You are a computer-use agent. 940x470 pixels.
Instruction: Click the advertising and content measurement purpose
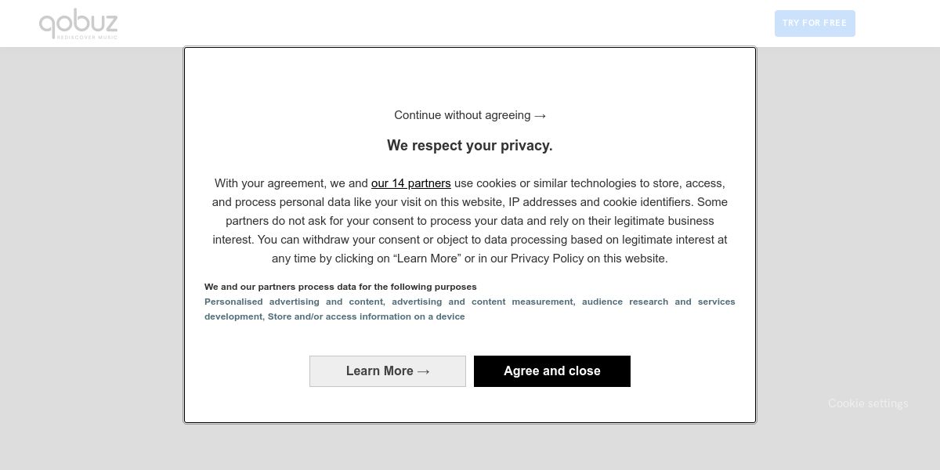tap(483, 302)
